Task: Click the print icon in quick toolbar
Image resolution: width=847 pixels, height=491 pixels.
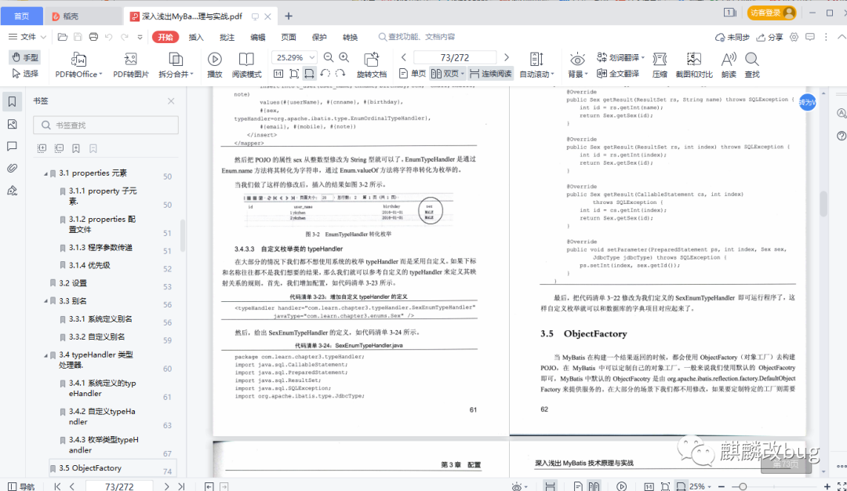Action: [93, 37]
